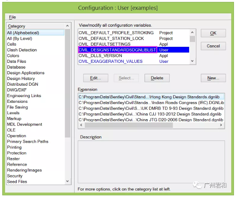Click Expansion list scroll left arrow
Viewport: 237px width, 198px height.
point(81,125)
